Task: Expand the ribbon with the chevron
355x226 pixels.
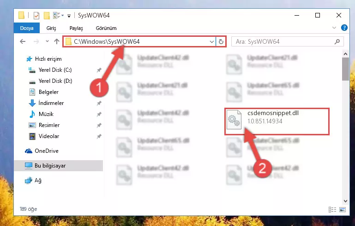Action: (334, 28)
